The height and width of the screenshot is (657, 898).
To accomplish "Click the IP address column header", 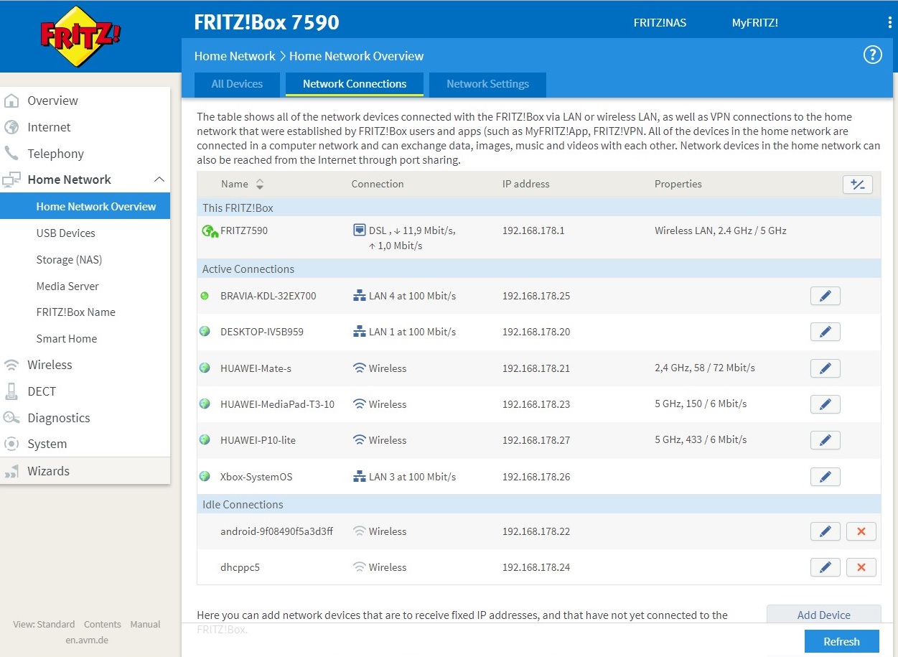I will click(x=526, y=185).
